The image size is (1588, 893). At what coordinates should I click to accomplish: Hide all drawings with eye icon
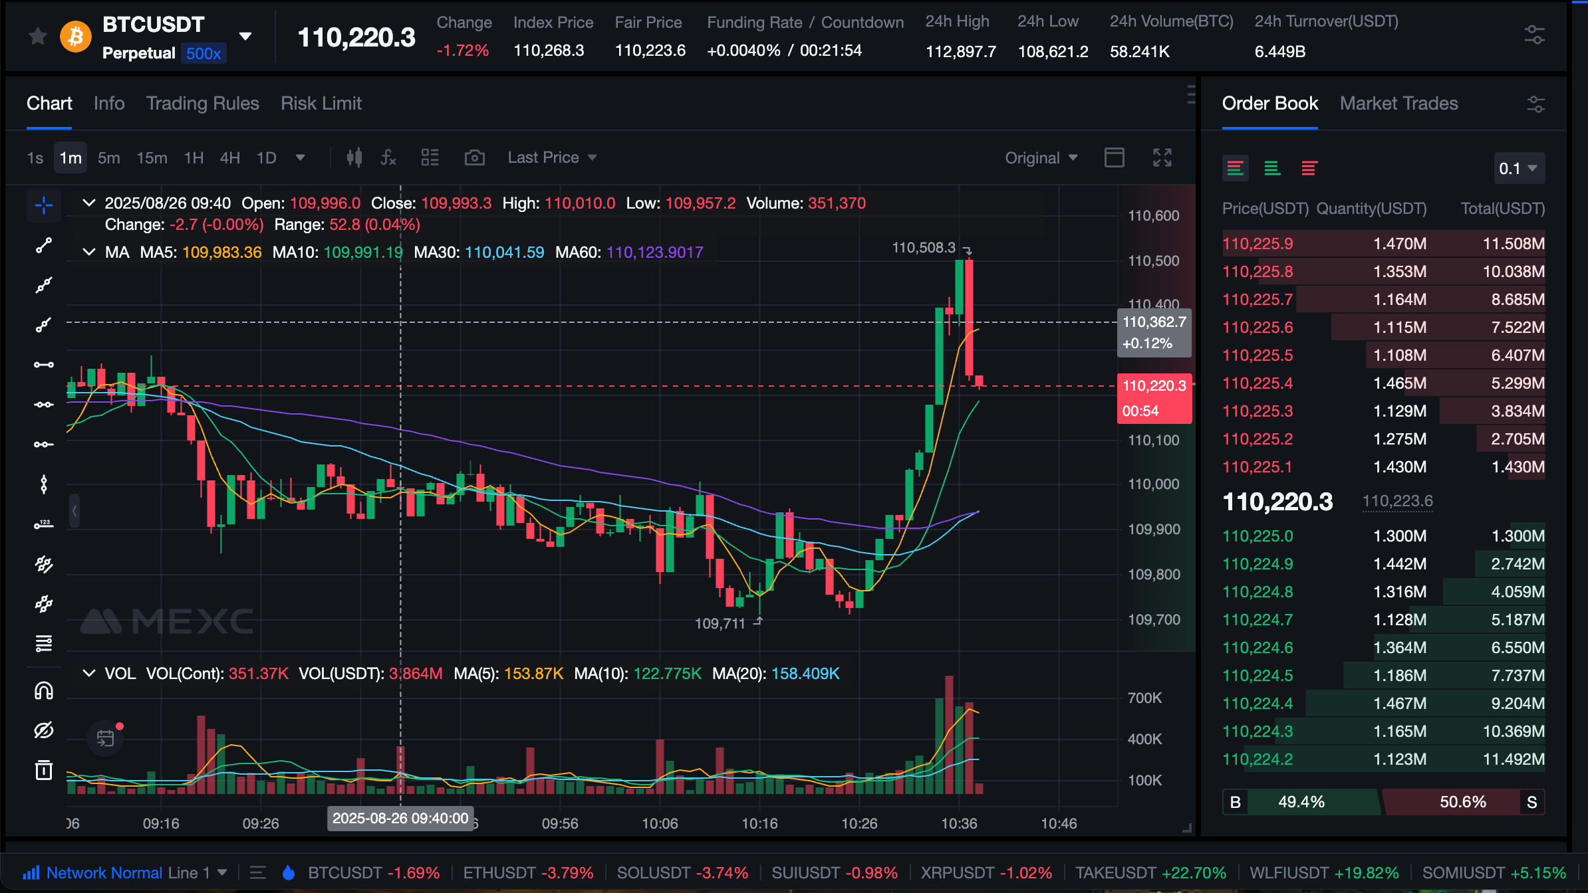pyautogui.click(x=44, y=730)
